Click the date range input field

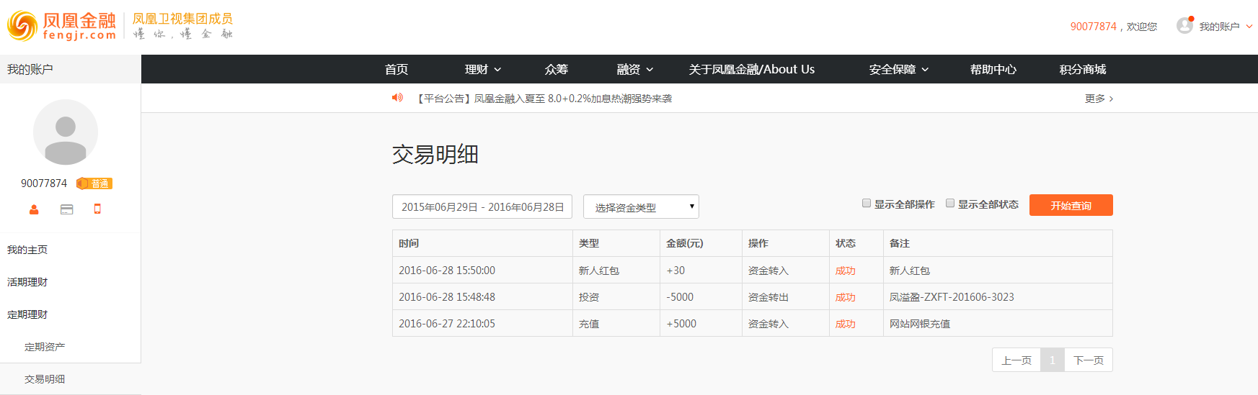[482, 206]
